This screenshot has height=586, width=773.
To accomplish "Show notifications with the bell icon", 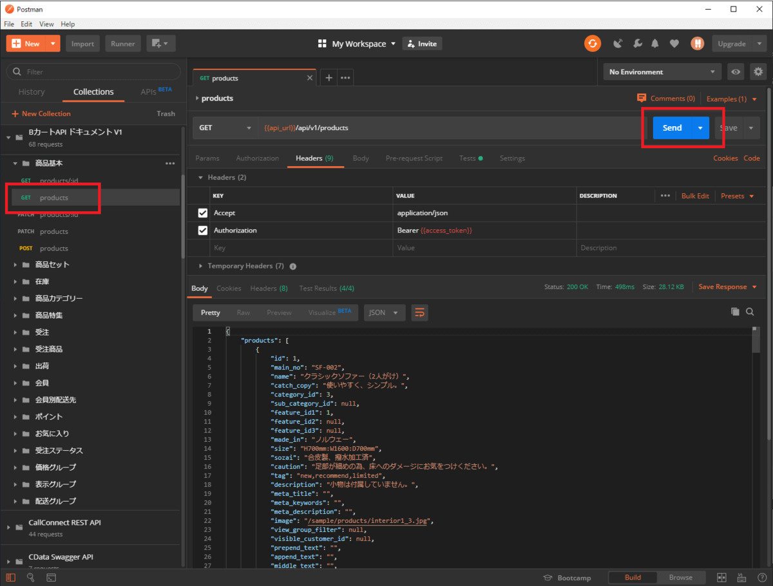I will (x=655, y=44).
